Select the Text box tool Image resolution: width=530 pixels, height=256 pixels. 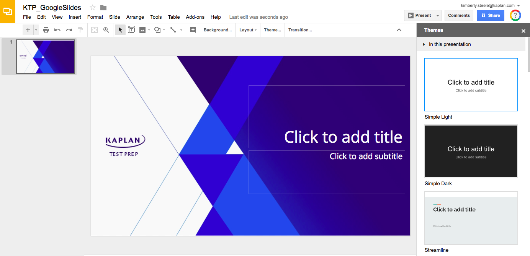click(132, 30)
